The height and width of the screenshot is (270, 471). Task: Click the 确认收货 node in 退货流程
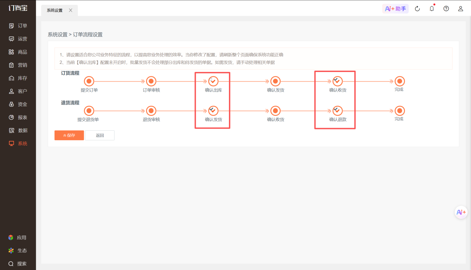pos(276,111)
